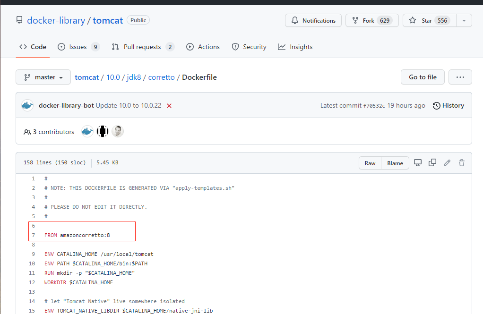Switch to the Insights tab

[x=295, y=47]
